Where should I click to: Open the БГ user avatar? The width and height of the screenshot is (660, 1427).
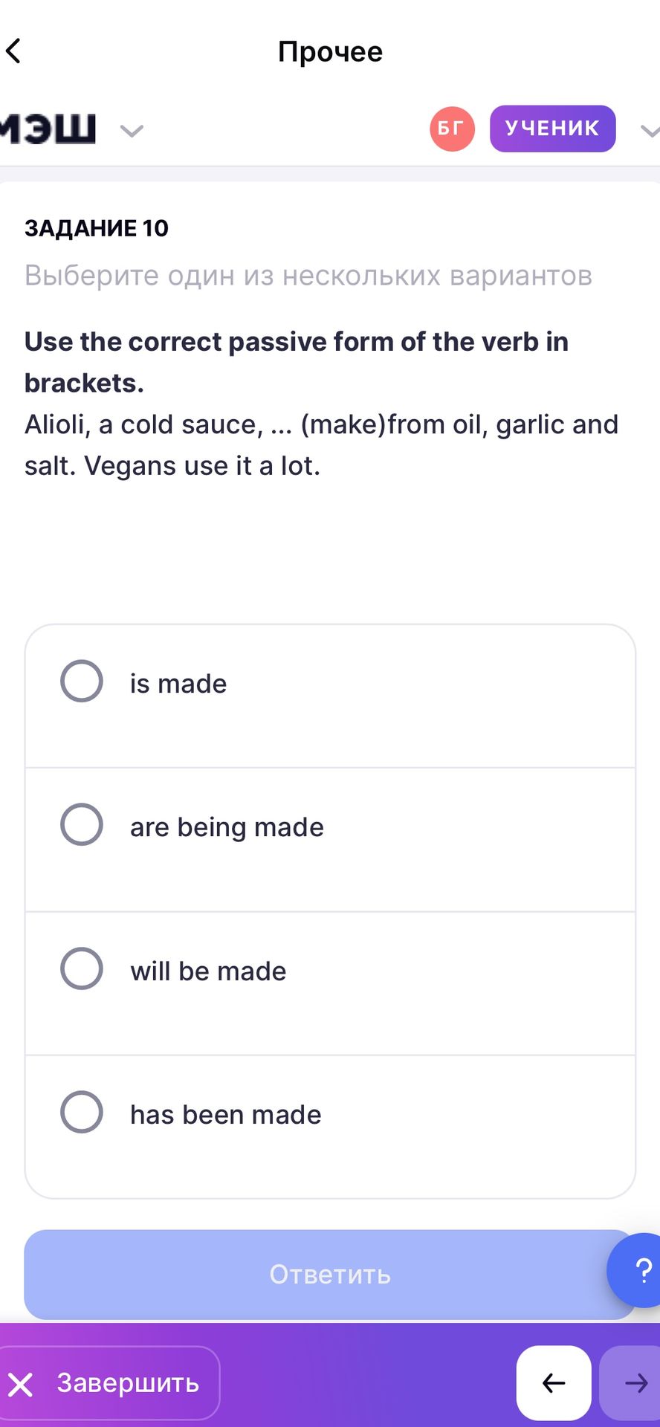pyautogui.click(x=452, y=129)
